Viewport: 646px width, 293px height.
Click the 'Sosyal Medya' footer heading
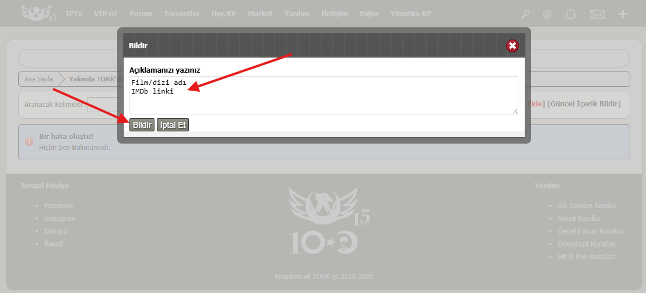(x=45, y=186)
